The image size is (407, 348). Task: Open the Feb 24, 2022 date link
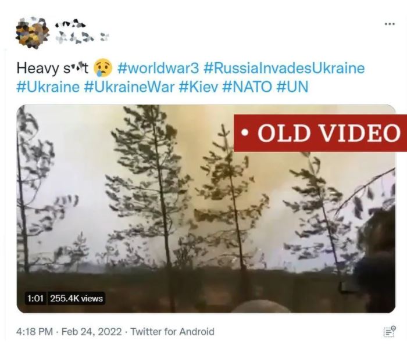pos(91,332)
